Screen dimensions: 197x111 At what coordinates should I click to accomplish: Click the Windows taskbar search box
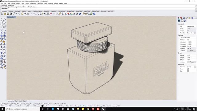(22, 109)
